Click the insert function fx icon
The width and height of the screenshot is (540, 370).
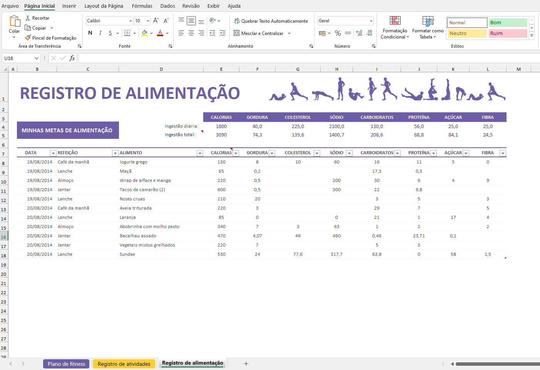[x=72, y=58]
